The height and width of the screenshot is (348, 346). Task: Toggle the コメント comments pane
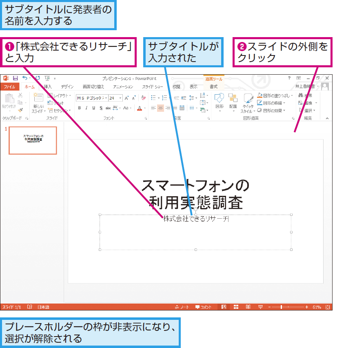[x=203, y=307]
